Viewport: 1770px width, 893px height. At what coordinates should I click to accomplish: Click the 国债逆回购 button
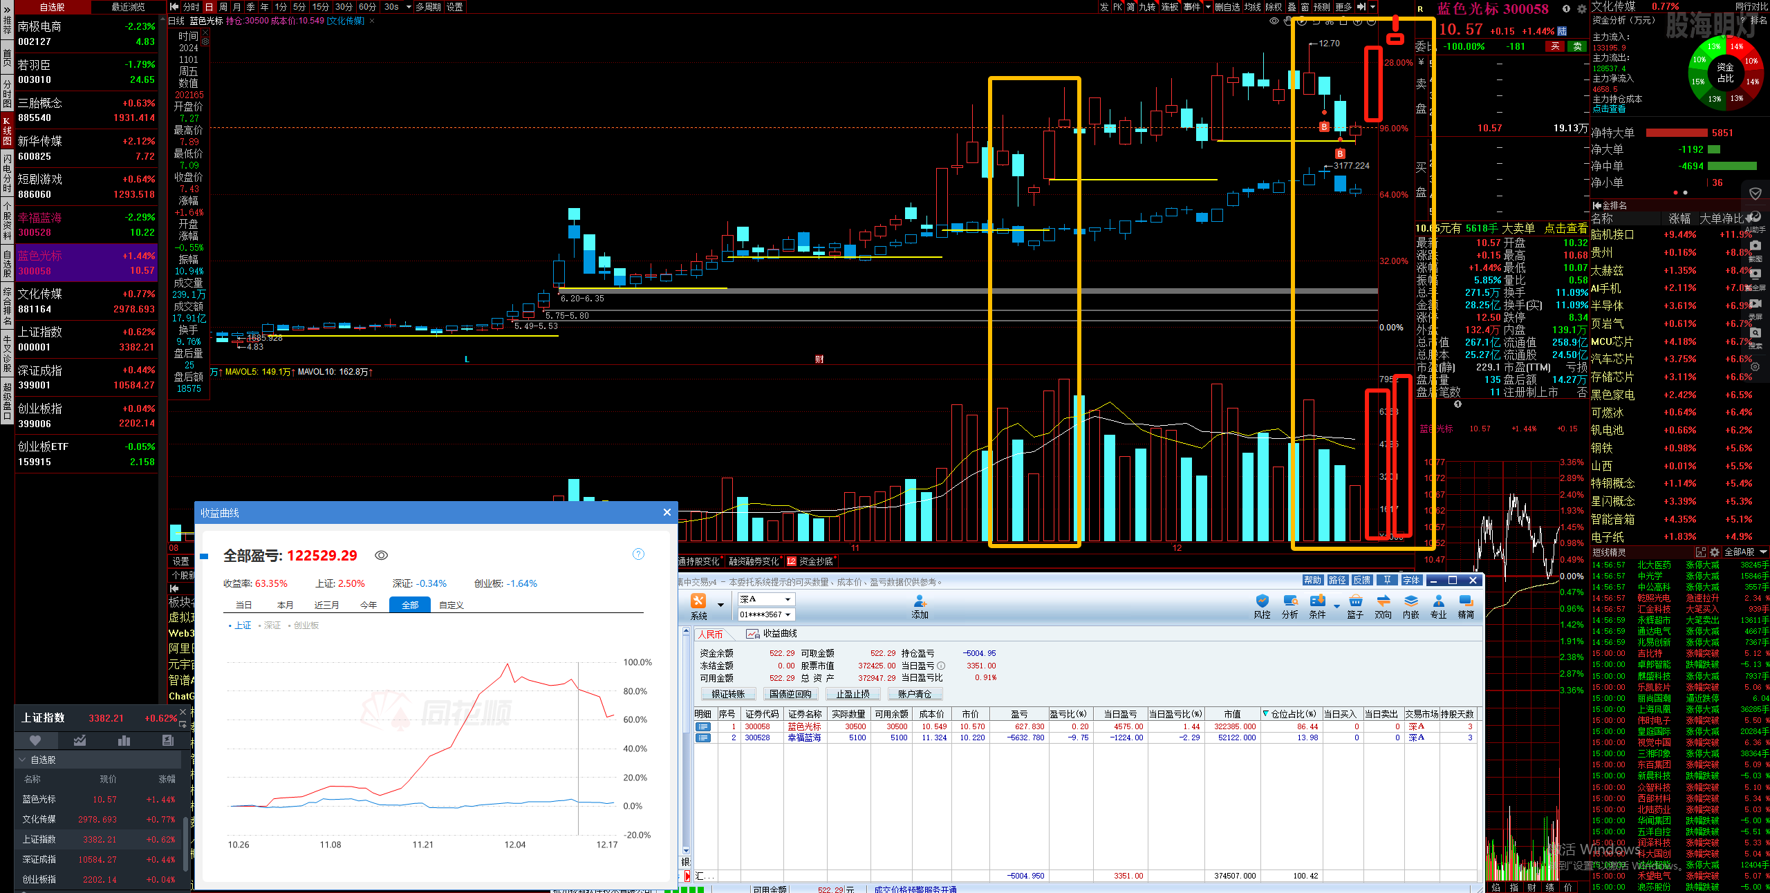pyautogui.click(x=790, y=694)
